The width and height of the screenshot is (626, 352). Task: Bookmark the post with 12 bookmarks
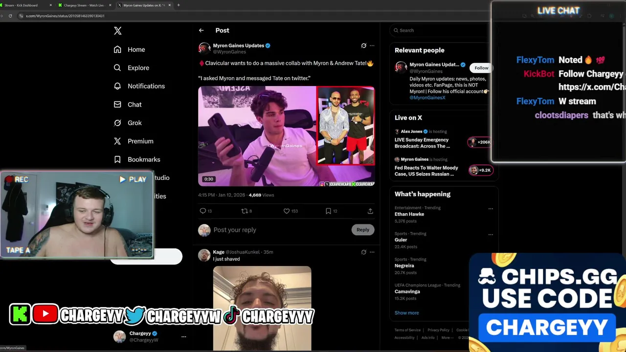[x=328, y=211]
